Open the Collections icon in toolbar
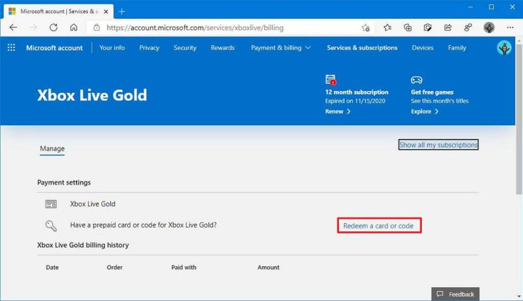The image size is (523, 301). [x=408, y=28]
